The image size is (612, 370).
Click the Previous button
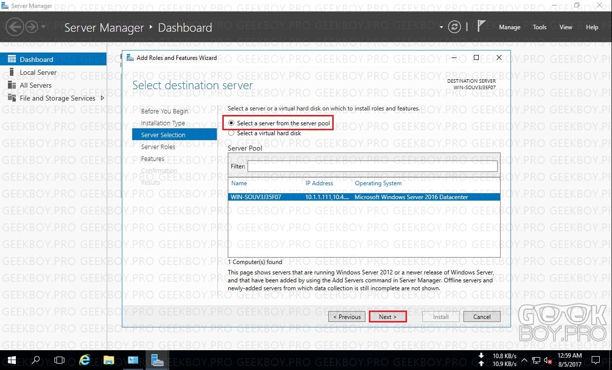[347, 317]
